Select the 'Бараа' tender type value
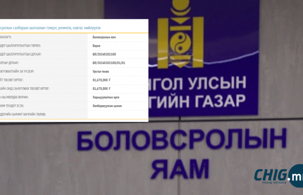 tap(96, 46)
